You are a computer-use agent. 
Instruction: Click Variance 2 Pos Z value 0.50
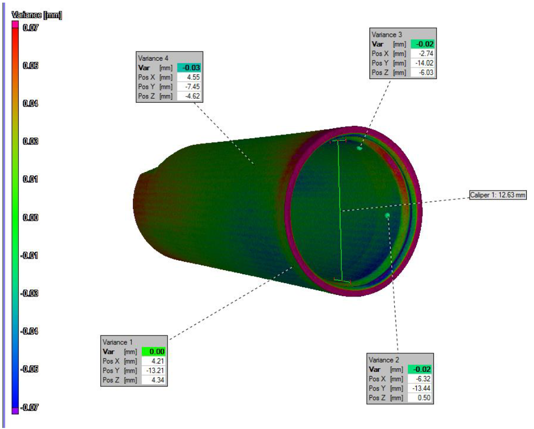419,398
